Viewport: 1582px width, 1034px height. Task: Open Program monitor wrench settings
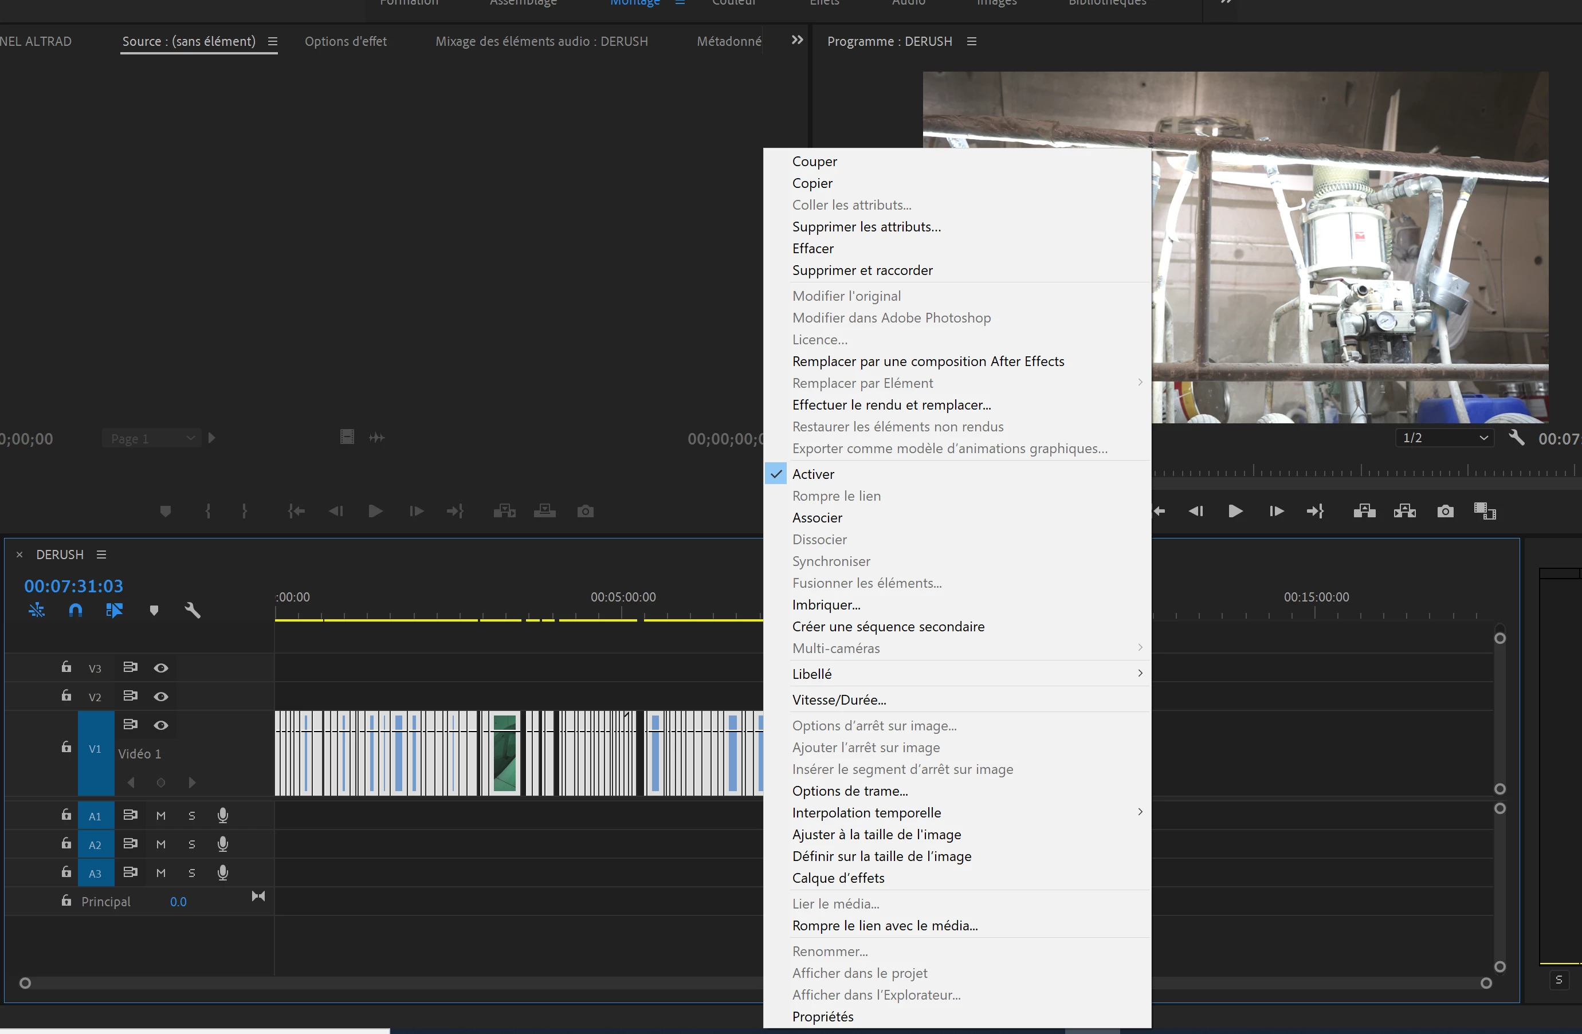pos(1516,437)
